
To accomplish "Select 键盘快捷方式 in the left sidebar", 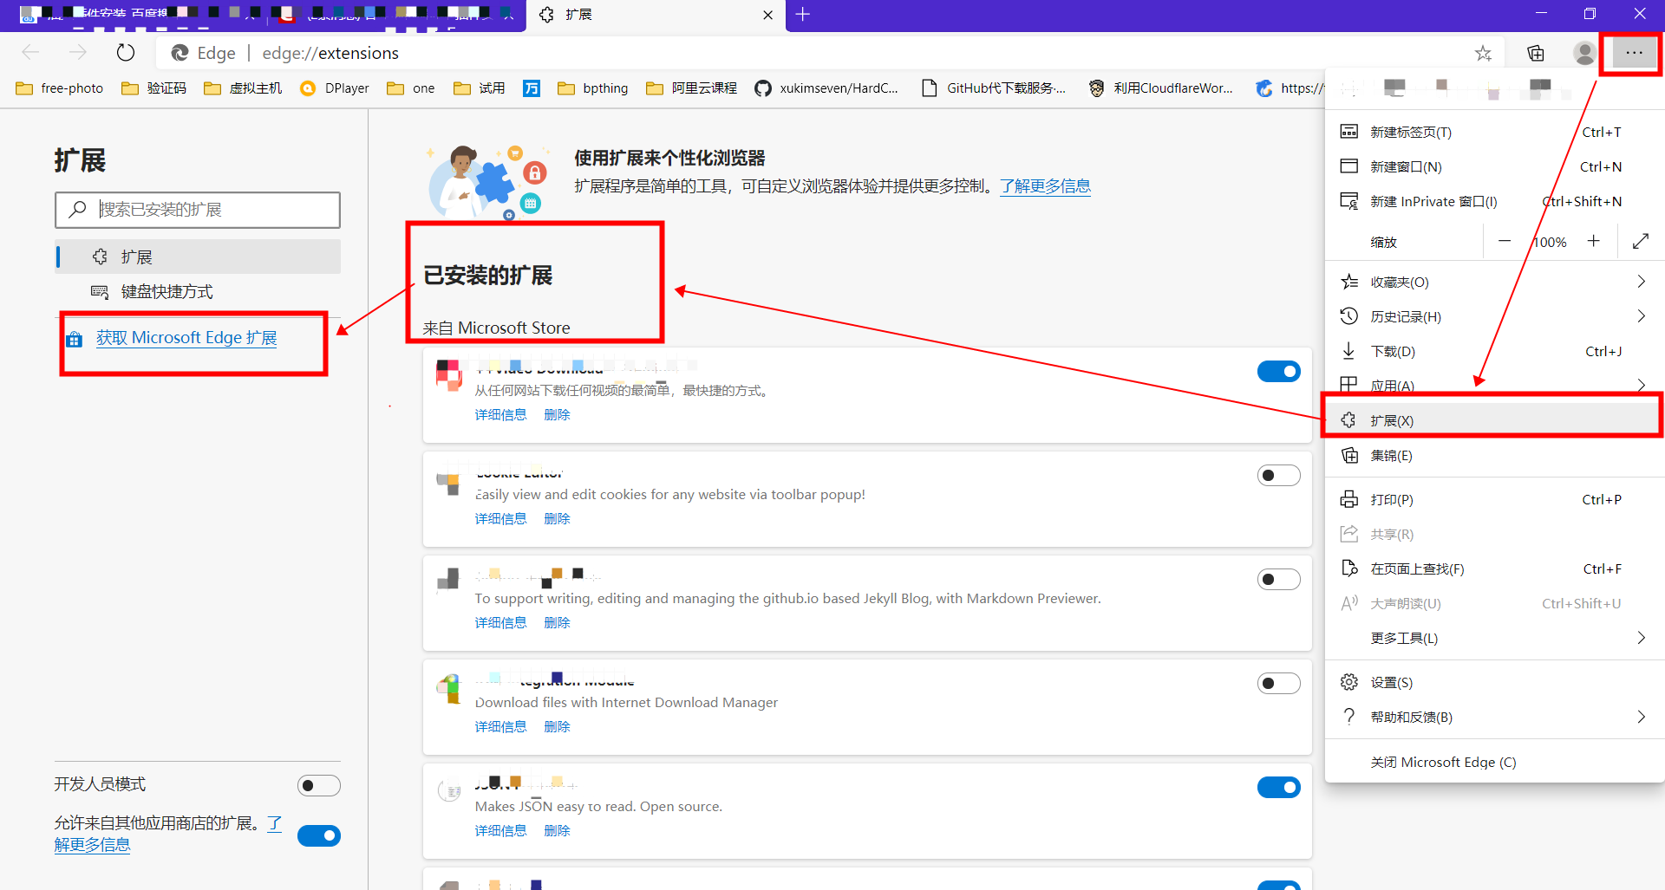I will pos(198,292).
